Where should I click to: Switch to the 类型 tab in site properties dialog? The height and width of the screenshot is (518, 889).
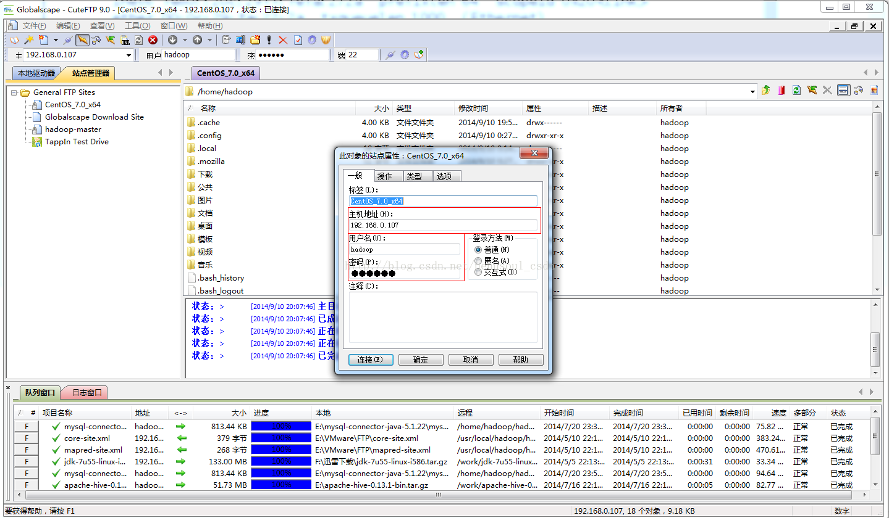[418, 176]
